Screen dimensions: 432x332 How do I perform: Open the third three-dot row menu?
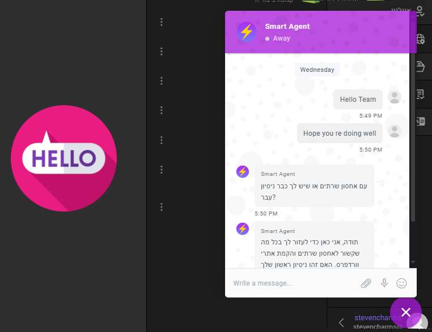162,81
